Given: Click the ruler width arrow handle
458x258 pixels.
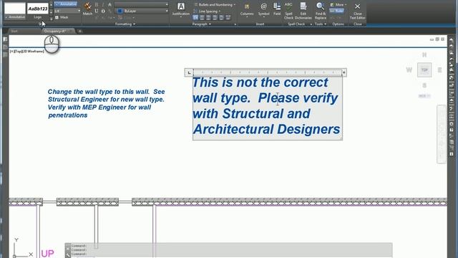Looking at the screenshot, I should point(344,72).
